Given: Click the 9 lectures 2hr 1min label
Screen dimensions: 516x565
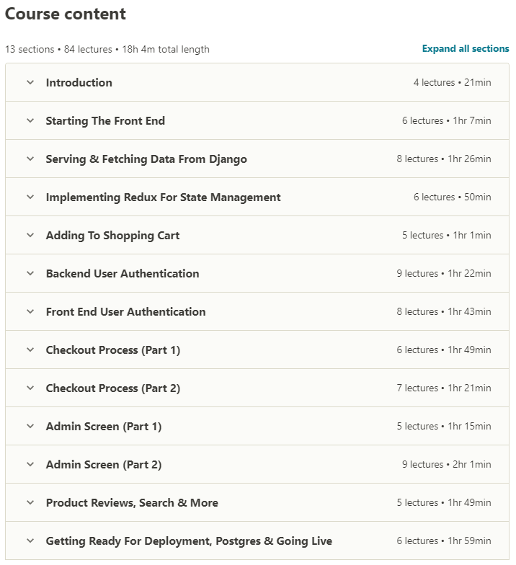Looking at the screenshot, I should [x=446, y=465].
